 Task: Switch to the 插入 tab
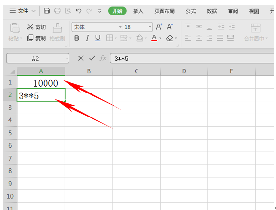138,11
